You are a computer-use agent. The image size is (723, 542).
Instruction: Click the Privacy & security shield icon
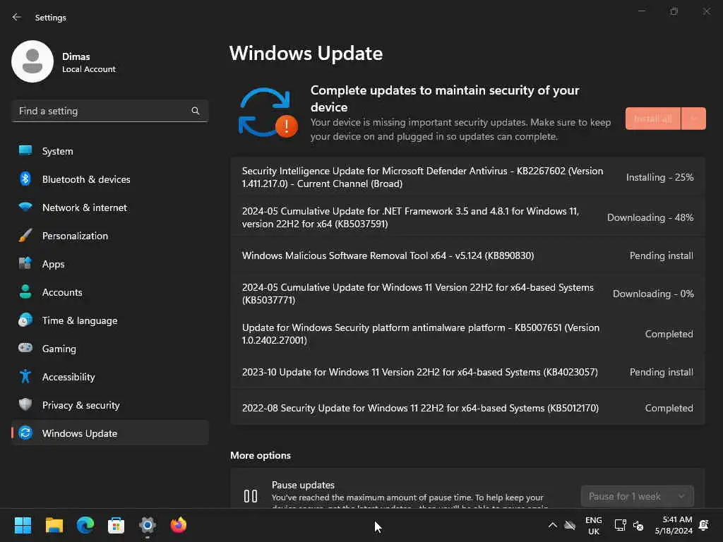pos(25,404)
